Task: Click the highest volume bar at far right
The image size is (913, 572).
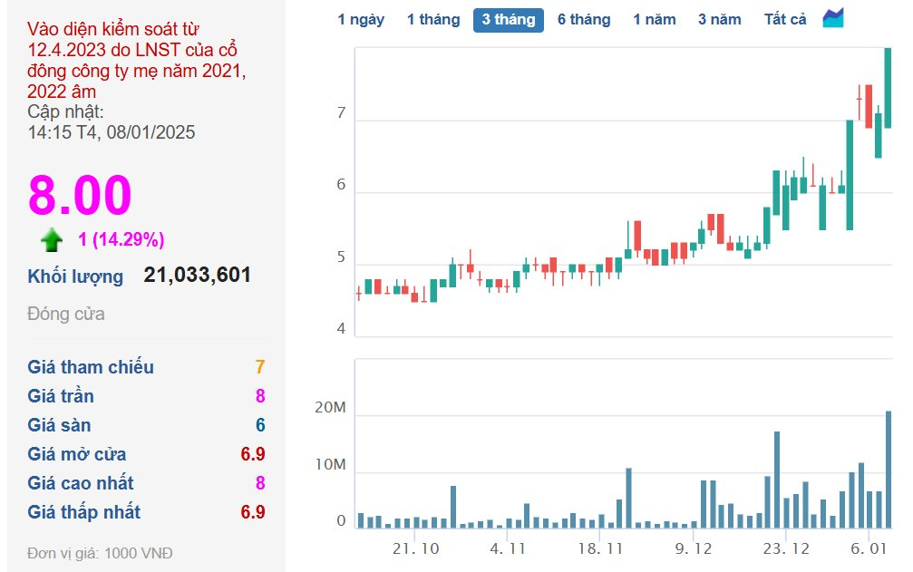Action: (x=889, y=469)
